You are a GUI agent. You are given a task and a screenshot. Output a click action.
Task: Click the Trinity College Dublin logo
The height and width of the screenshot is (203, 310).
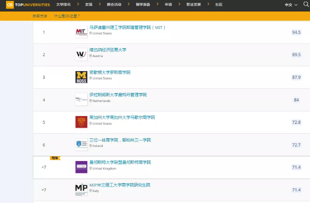(x=81, y=144)
